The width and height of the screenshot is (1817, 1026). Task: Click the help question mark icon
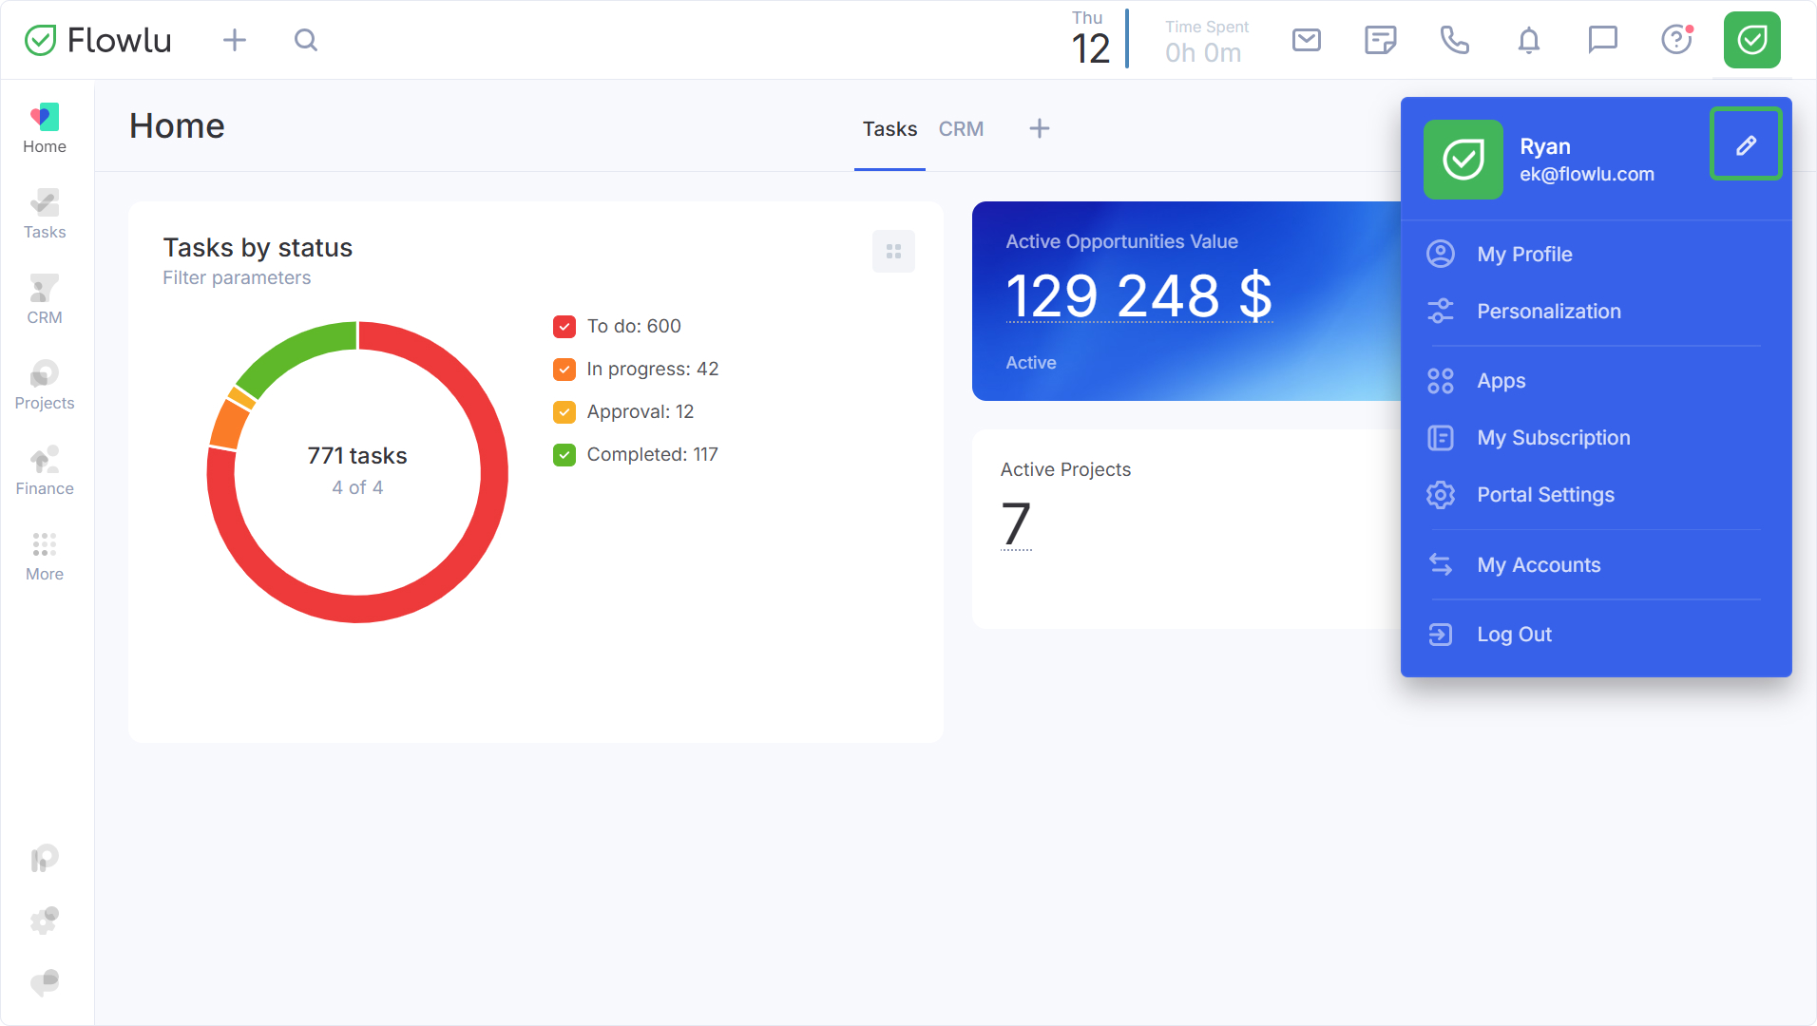(x=1676, y=40)
